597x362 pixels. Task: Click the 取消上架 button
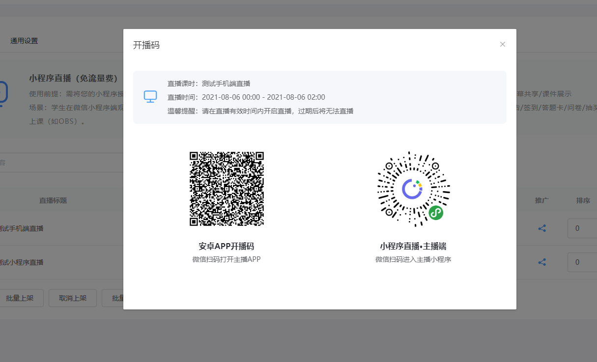click(x=73, y=298)
